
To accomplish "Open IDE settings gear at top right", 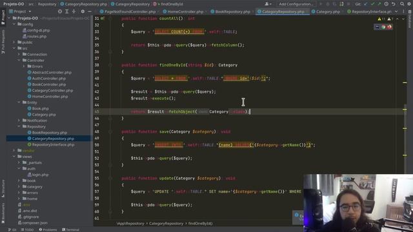I will [409, 4].
